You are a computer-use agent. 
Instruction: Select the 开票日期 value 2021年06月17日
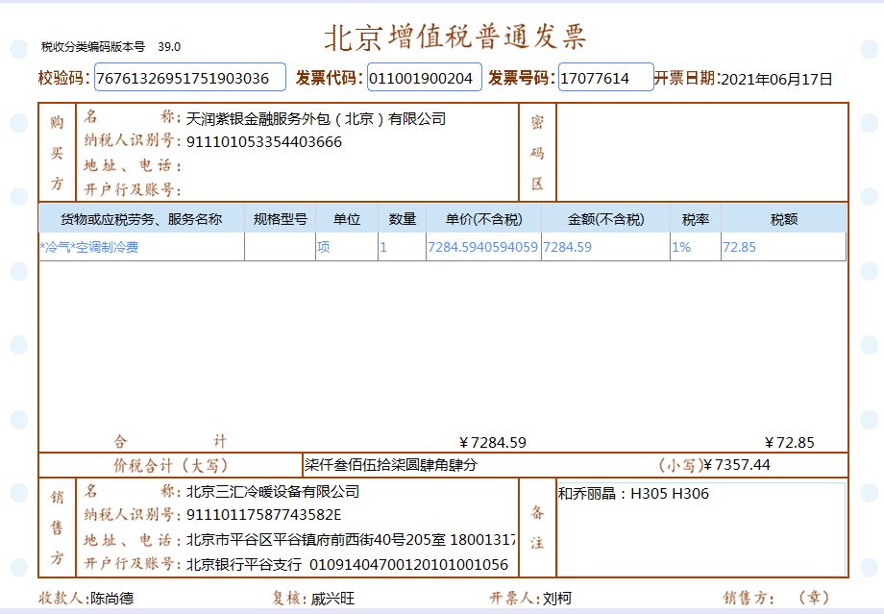pyautogui.click(x=776, y=80)
